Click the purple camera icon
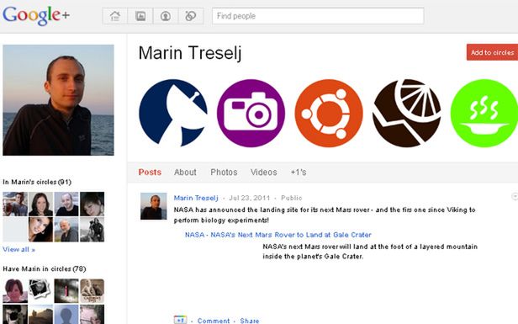Screen dimensions: 518x324 251,113
